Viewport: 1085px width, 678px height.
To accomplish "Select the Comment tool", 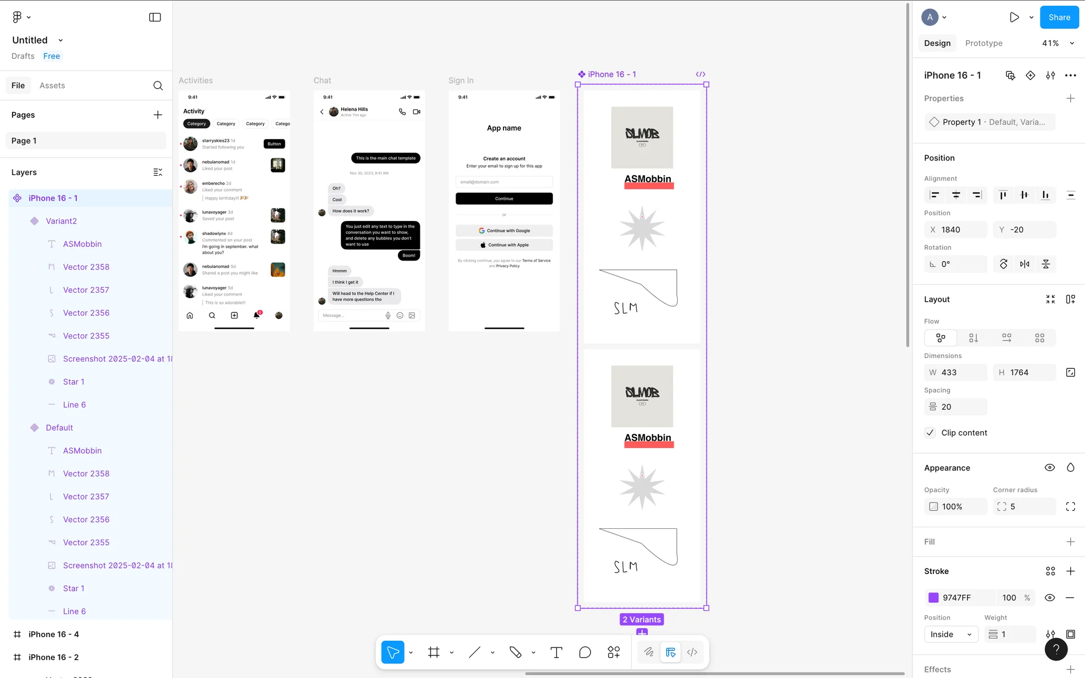I will tap(585, 653).
